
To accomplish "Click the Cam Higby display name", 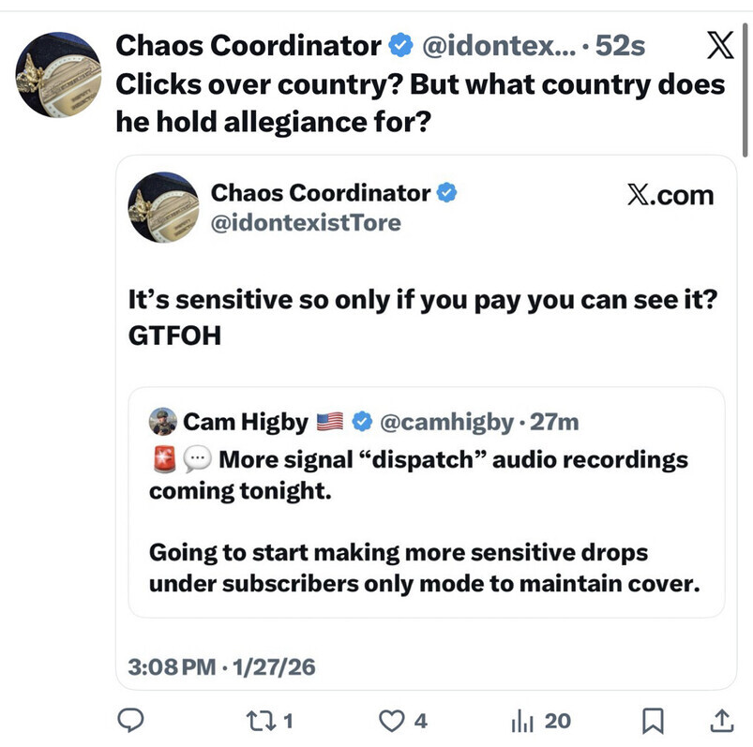I will pos(246,423).
